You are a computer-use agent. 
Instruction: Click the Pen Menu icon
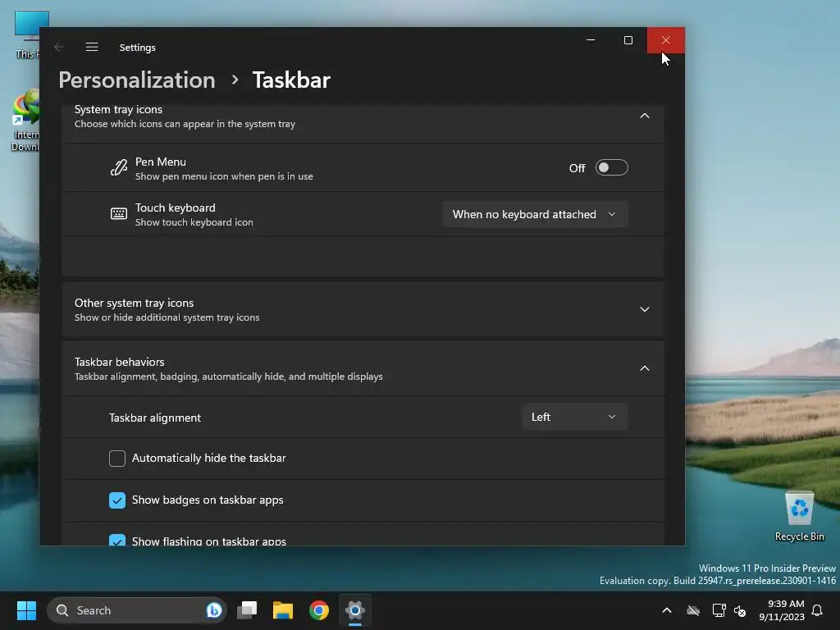coord(118,167)
